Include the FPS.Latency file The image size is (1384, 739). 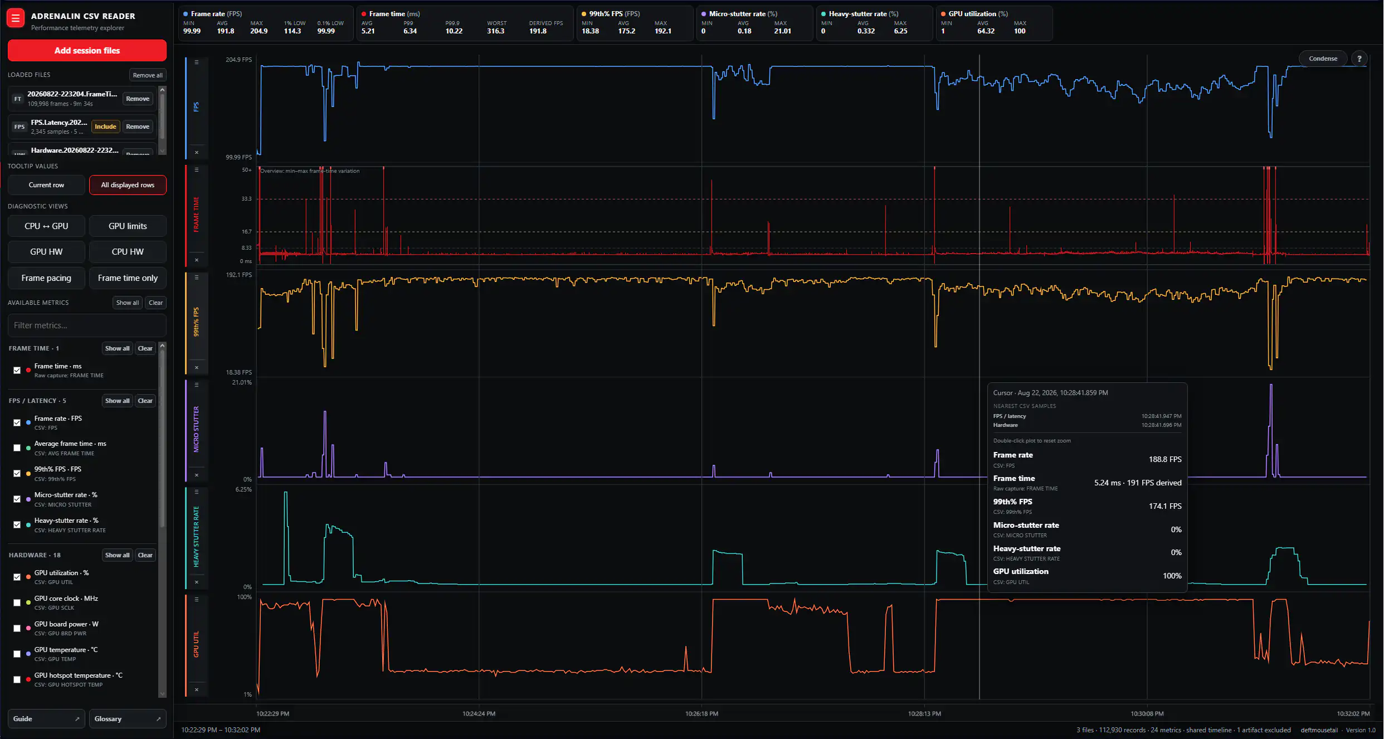pyautogui.click(x=105, y=127)
